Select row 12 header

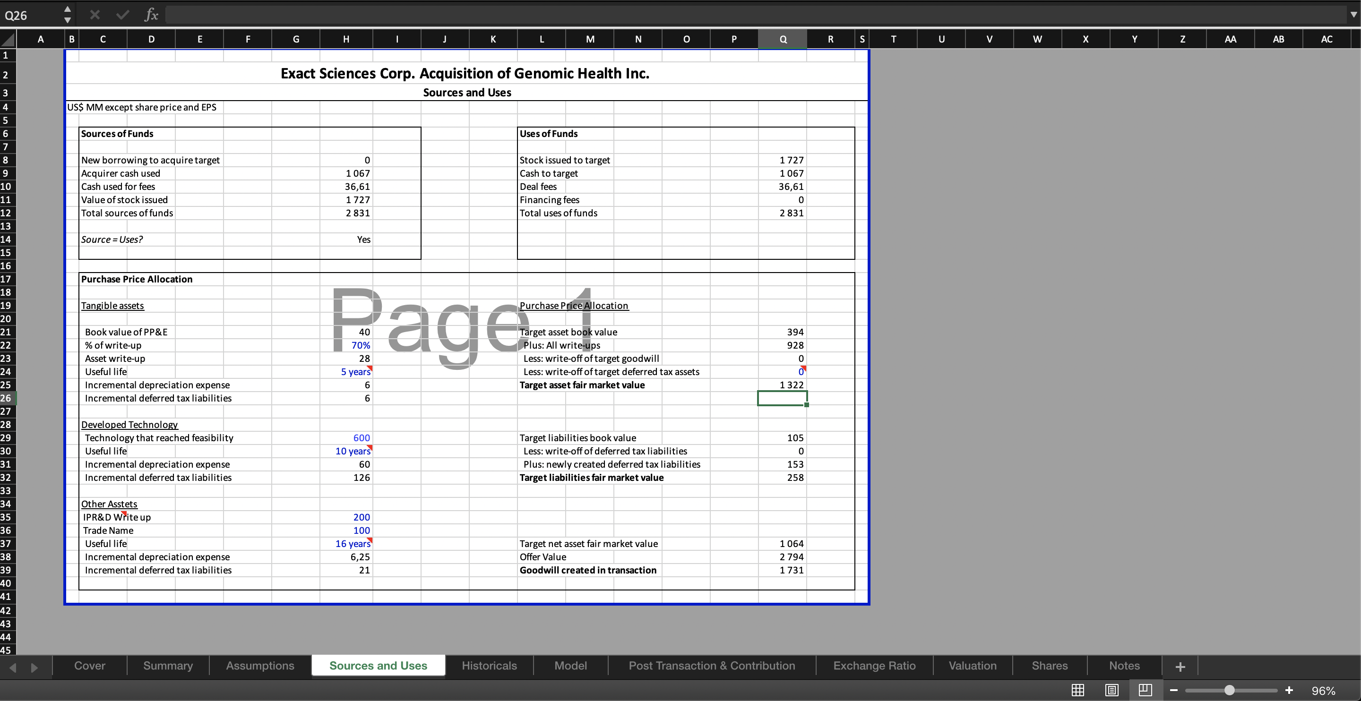[x=8, y=213]
